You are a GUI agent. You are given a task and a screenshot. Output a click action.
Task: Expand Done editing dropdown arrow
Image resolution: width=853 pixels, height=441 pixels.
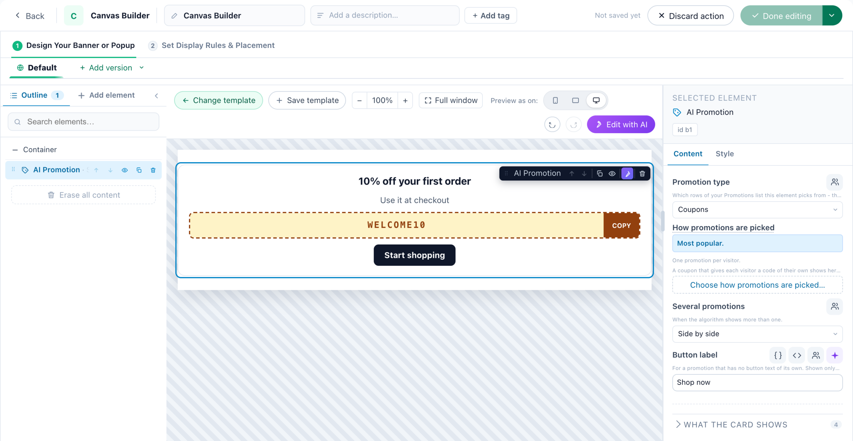point(832,15)
